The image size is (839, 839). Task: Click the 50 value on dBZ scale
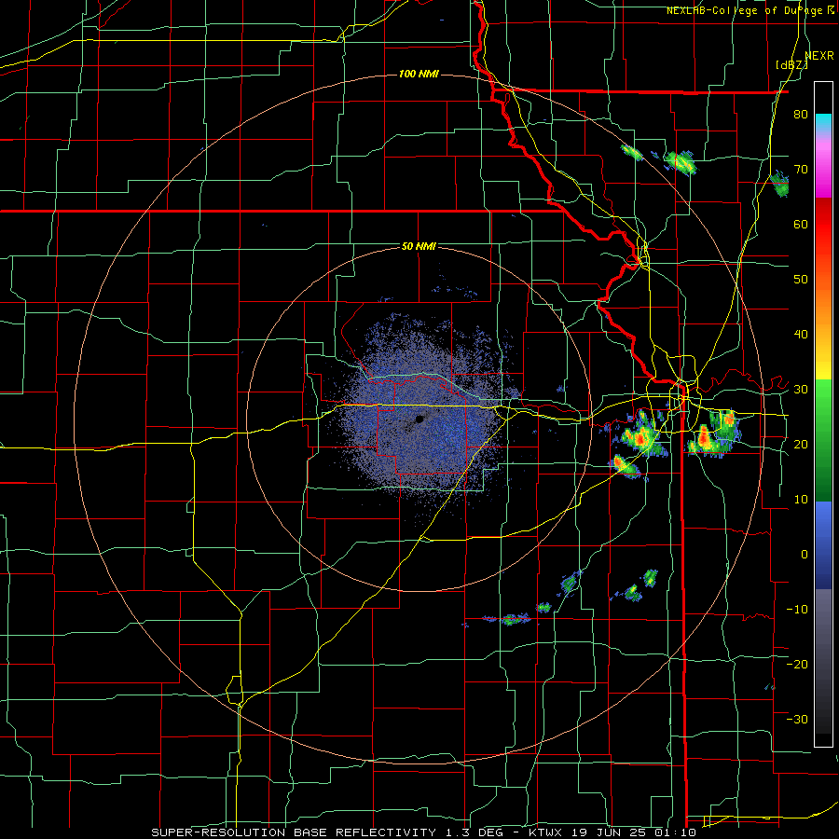tap(801, 280)
